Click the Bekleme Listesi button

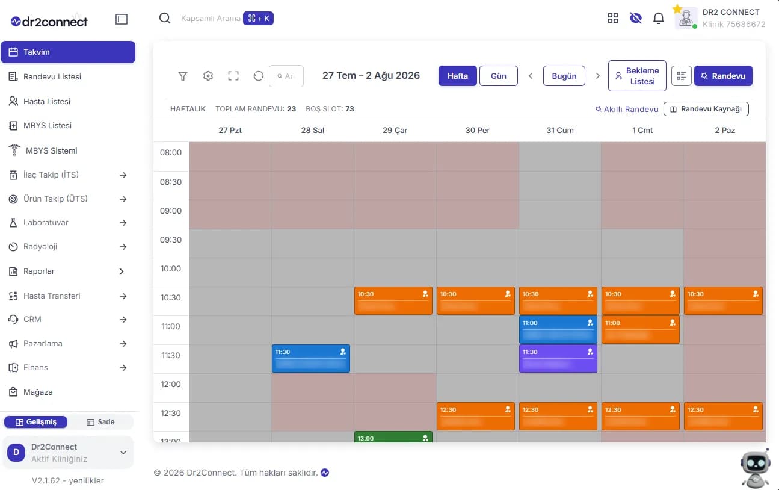637,76
